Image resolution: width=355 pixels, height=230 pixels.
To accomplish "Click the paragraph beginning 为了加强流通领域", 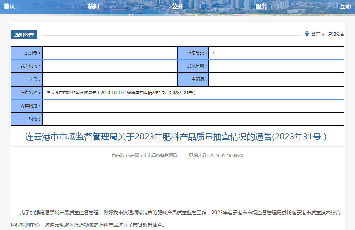I will pyautogui.click(x=175, y=219).
